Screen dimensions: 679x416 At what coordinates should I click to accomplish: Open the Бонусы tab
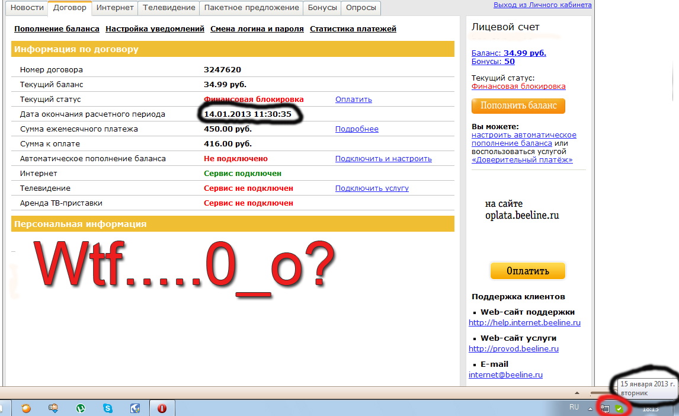click(x=322, y=8)
